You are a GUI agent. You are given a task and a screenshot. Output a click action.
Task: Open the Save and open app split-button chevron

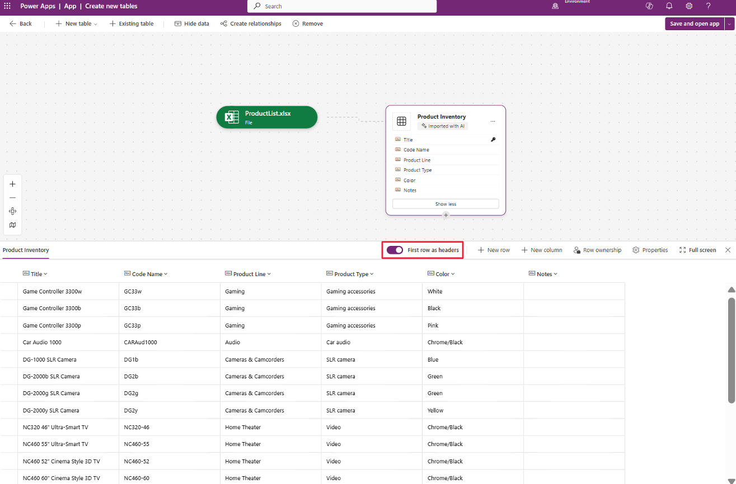point(729,23)
